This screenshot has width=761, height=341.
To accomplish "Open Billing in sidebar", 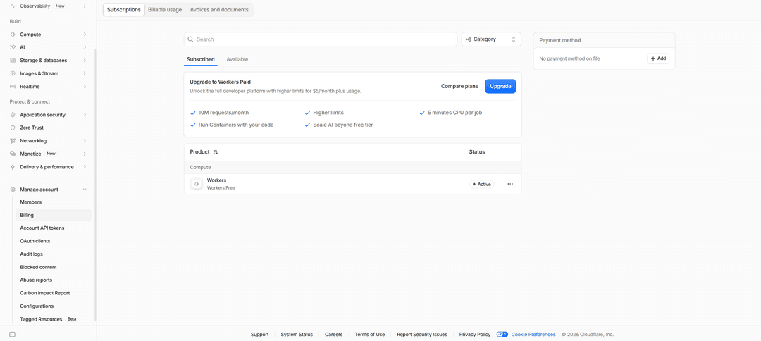I will click(x=54, y=216).
